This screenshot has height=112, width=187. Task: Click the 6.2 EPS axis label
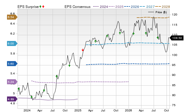point(12,34)
